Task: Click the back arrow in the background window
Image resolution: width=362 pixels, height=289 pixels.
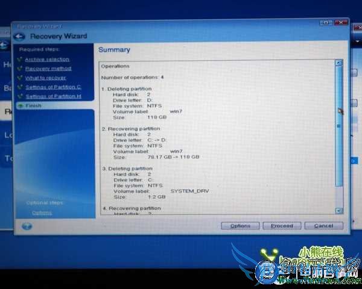Action: 4,45
